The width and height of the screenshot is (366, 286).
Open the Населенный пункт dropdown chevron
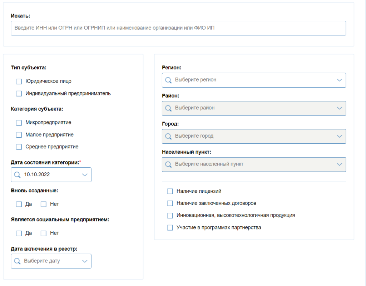(340, 164)
